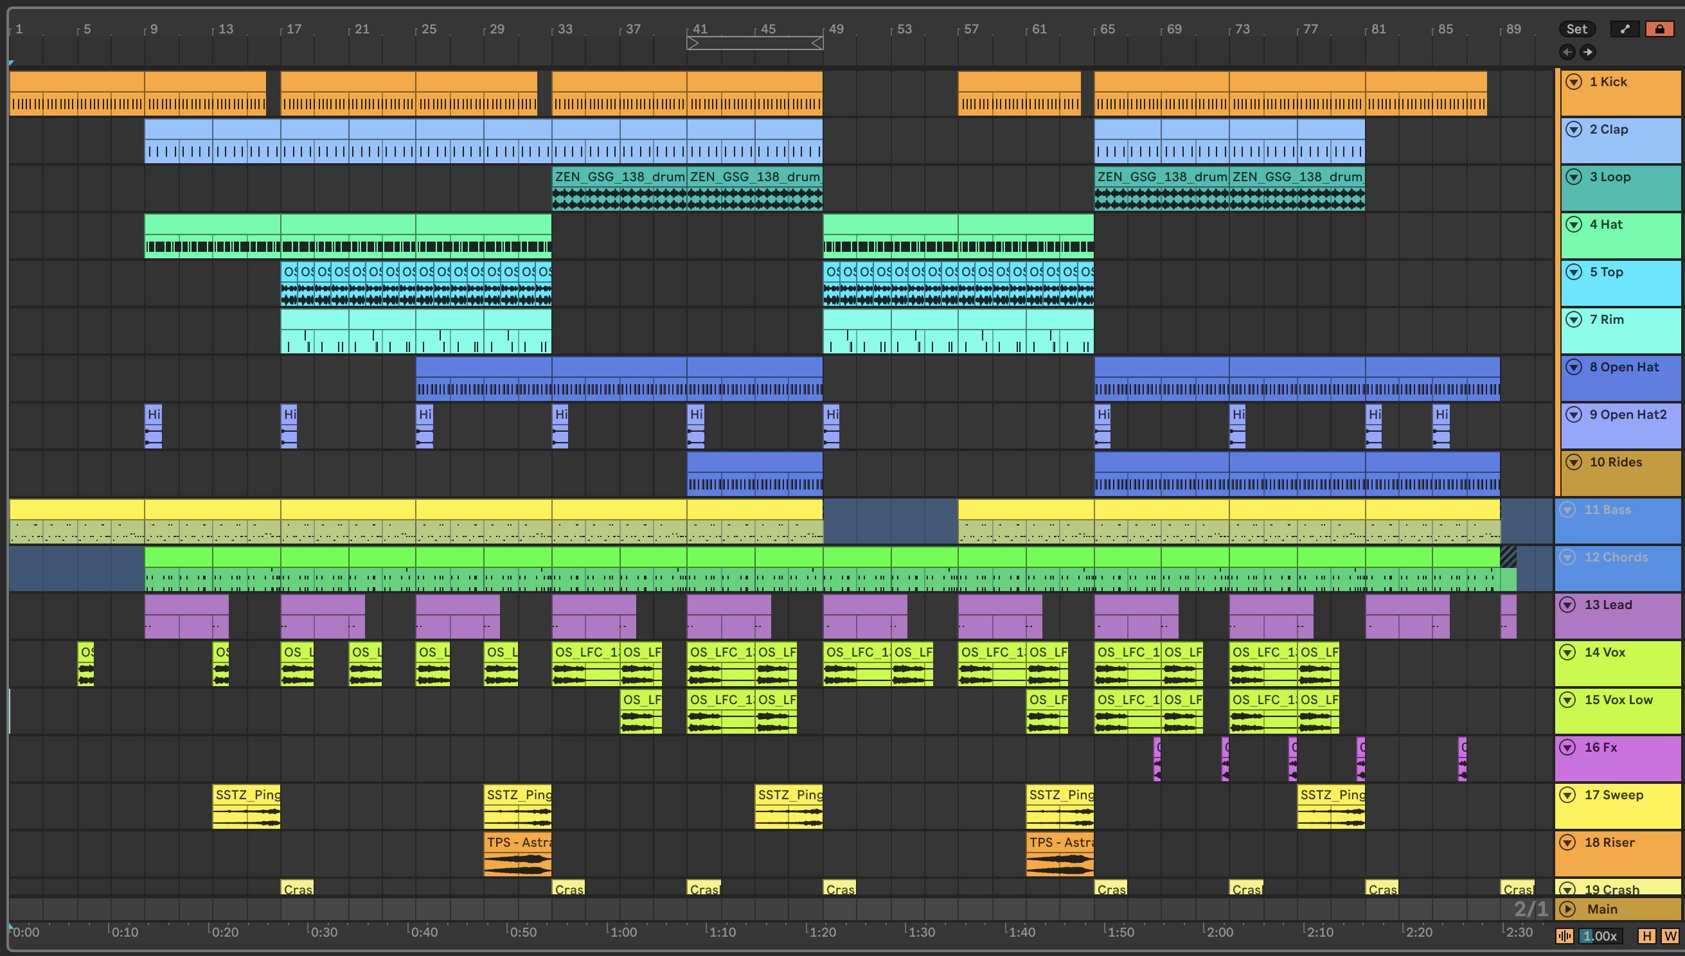Fold the 8 Open Hat track

pos(1573,366)
